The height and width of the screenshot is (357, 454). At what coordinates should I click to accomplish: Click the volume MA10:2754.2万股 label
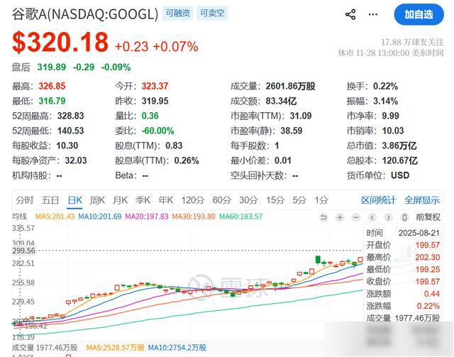[177, 348]
